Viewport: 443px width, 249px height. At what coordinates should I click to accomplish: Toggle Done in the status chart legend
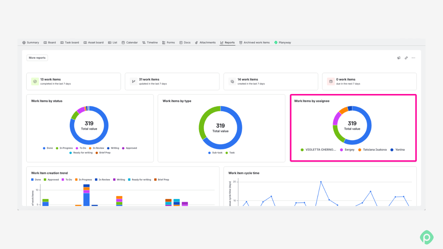pos(48,148)
